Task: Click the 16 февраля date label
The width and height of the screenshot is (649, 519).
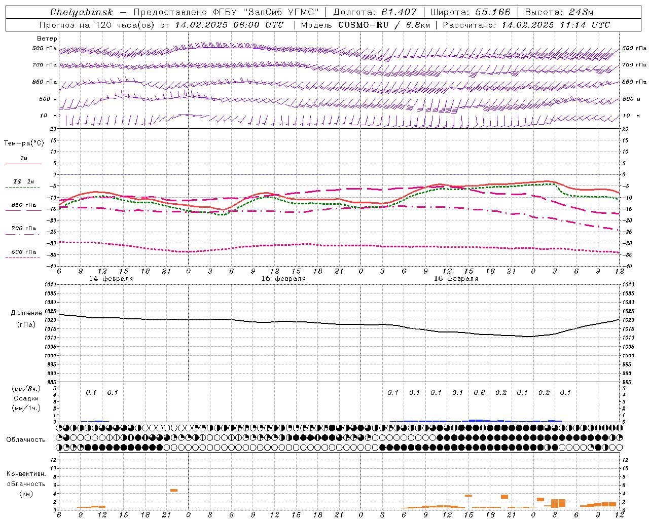Action: [456, 279]
